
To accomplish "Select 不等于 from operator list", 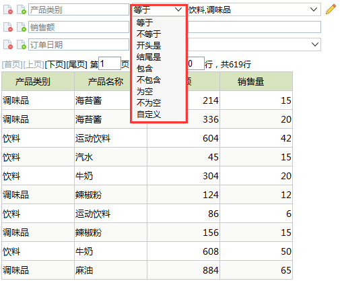I will (149, 34).
